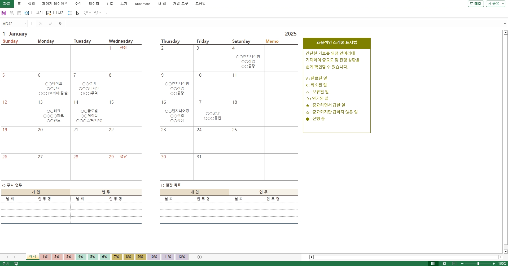Click the ○○공단 entry on Friday 17

coord(213,113)
